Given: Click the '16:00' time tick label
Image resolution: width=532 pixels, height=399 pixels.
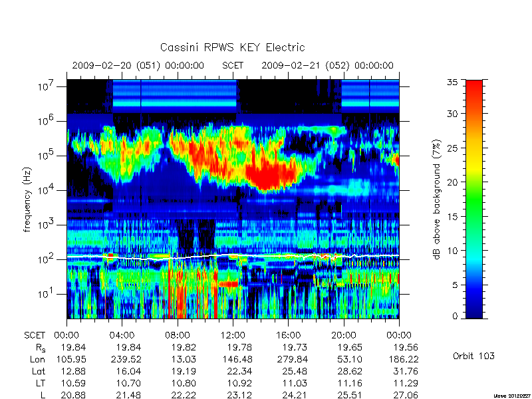Looking at the screenshot, I should (x=288, y=336).
